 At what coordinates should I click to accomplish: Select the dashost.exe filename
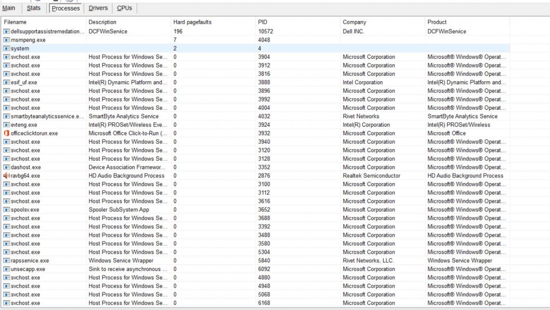(26, 167)
